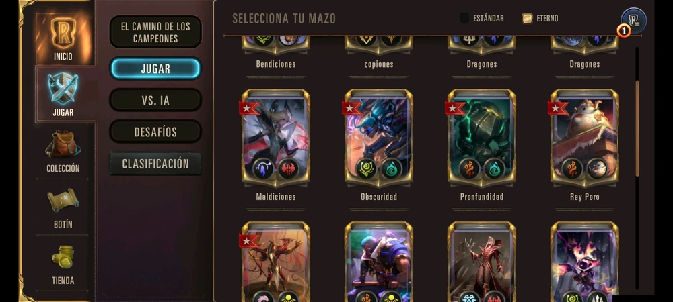Click the favorite star flag on Rey Poro deck
This screenshot has height=302, width=673.
pyautogui.click(x=558, y=108)
